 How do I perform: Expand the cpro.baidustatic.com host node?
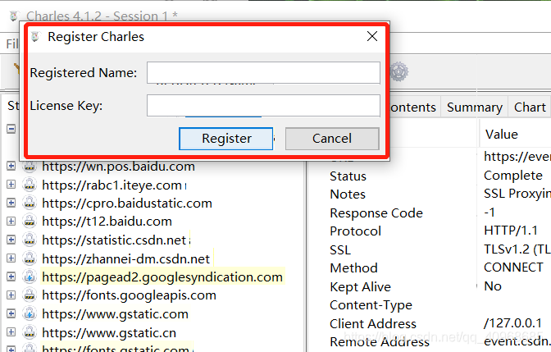coord(11,203)
